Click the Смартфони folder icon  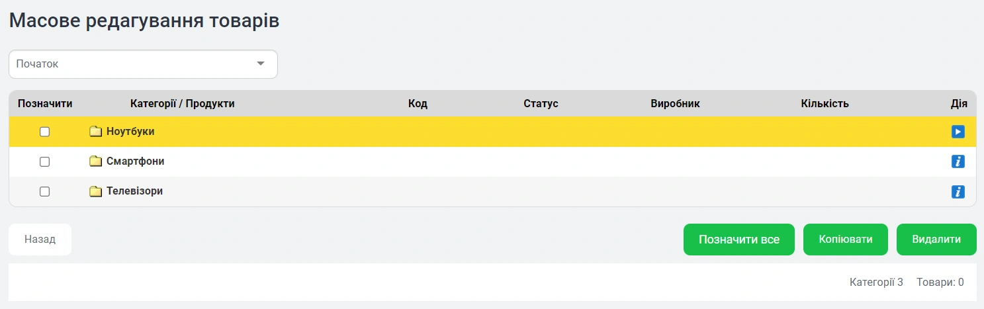click(x=96, y=161)
